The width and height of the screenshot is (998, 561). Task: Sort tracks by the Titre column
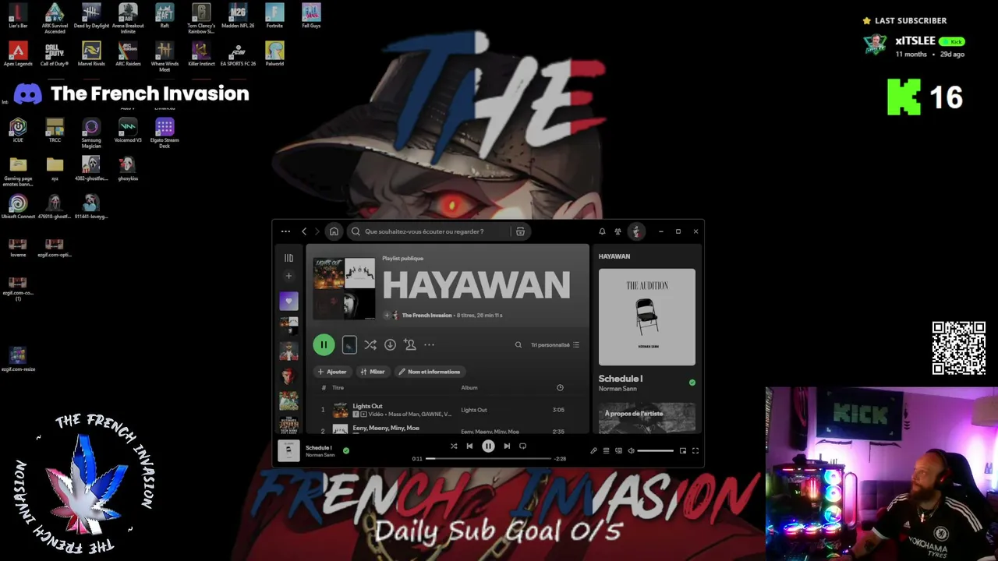(338, 388)
